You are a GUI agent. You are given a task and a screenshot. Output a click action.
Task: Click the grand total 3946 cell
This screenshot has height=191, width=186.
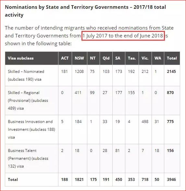pos(171,179)
